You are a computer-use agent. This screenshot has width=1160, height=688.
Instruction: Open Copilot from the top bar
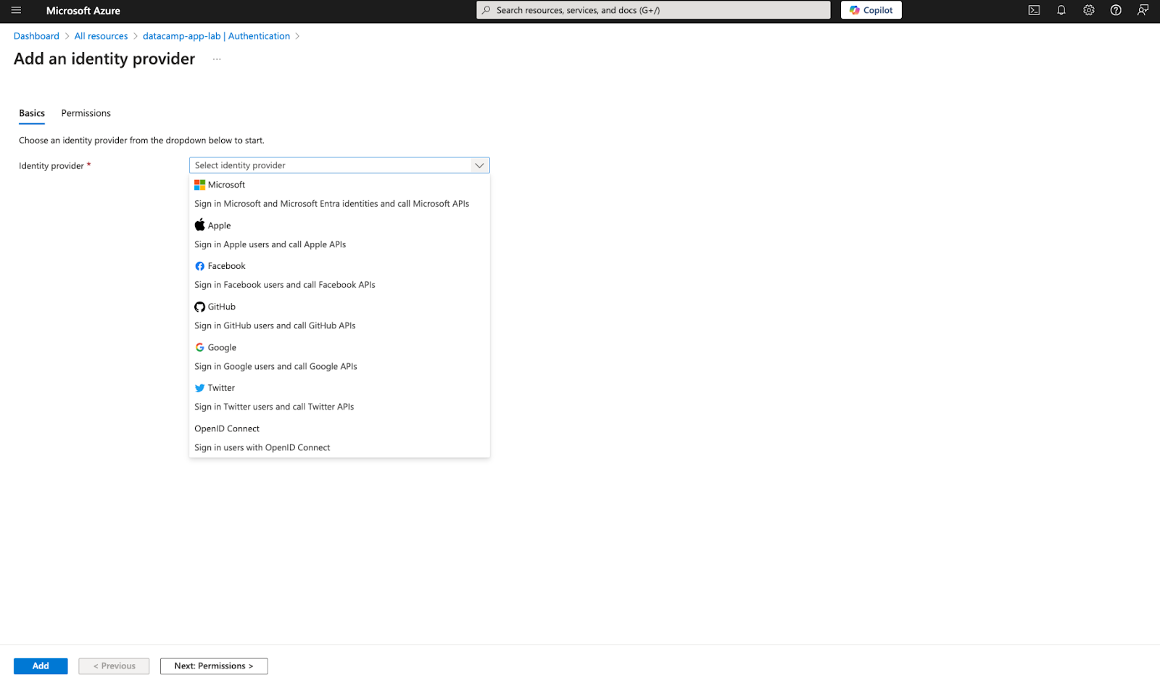point(871,10)
